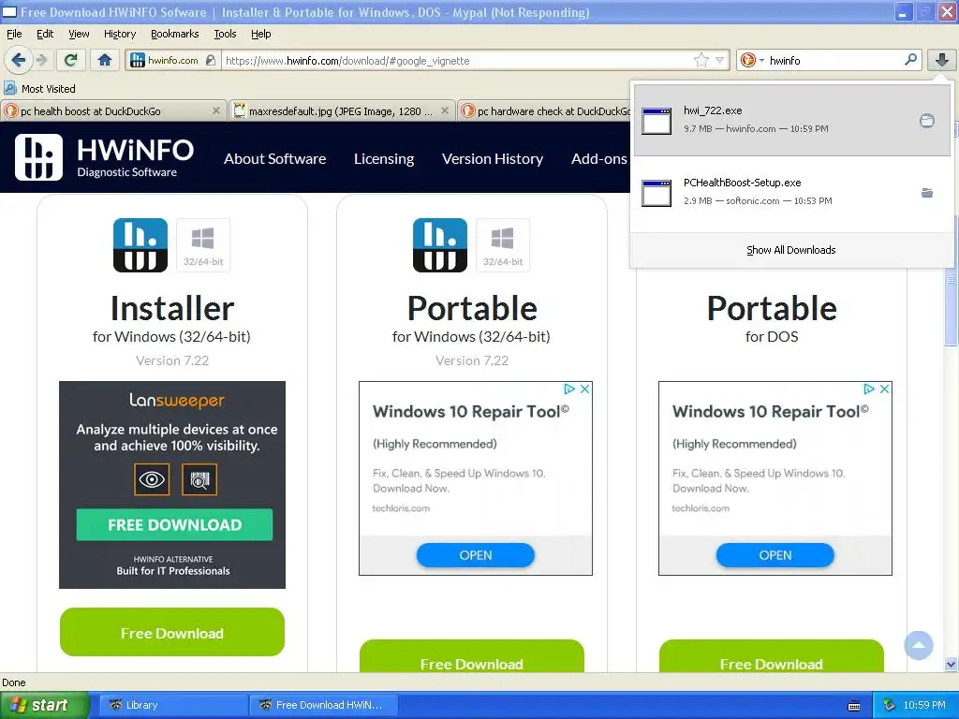Viewport: 959px width, 719px height.
Task: Open the Add-ons nav link
Action: pyautogui.click(x=599, y=158)
